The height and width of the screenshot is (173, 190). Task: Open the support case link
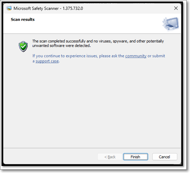[x=47, y=61]
